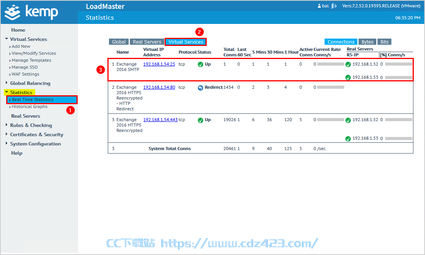Click total conns value 19026
This screenshot has height=255, width=425.
[229, 120]
